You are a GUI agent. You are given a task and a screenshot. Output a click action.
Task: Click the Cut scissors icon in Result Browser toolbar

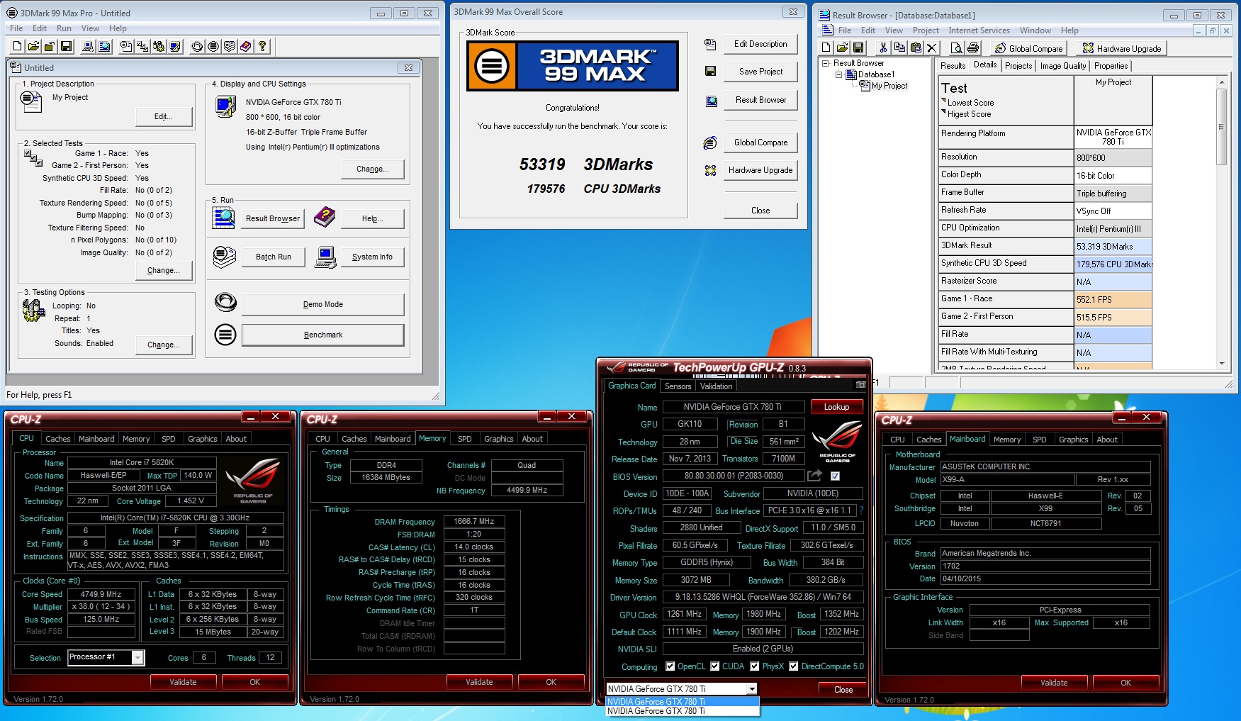tap(883, 48)
